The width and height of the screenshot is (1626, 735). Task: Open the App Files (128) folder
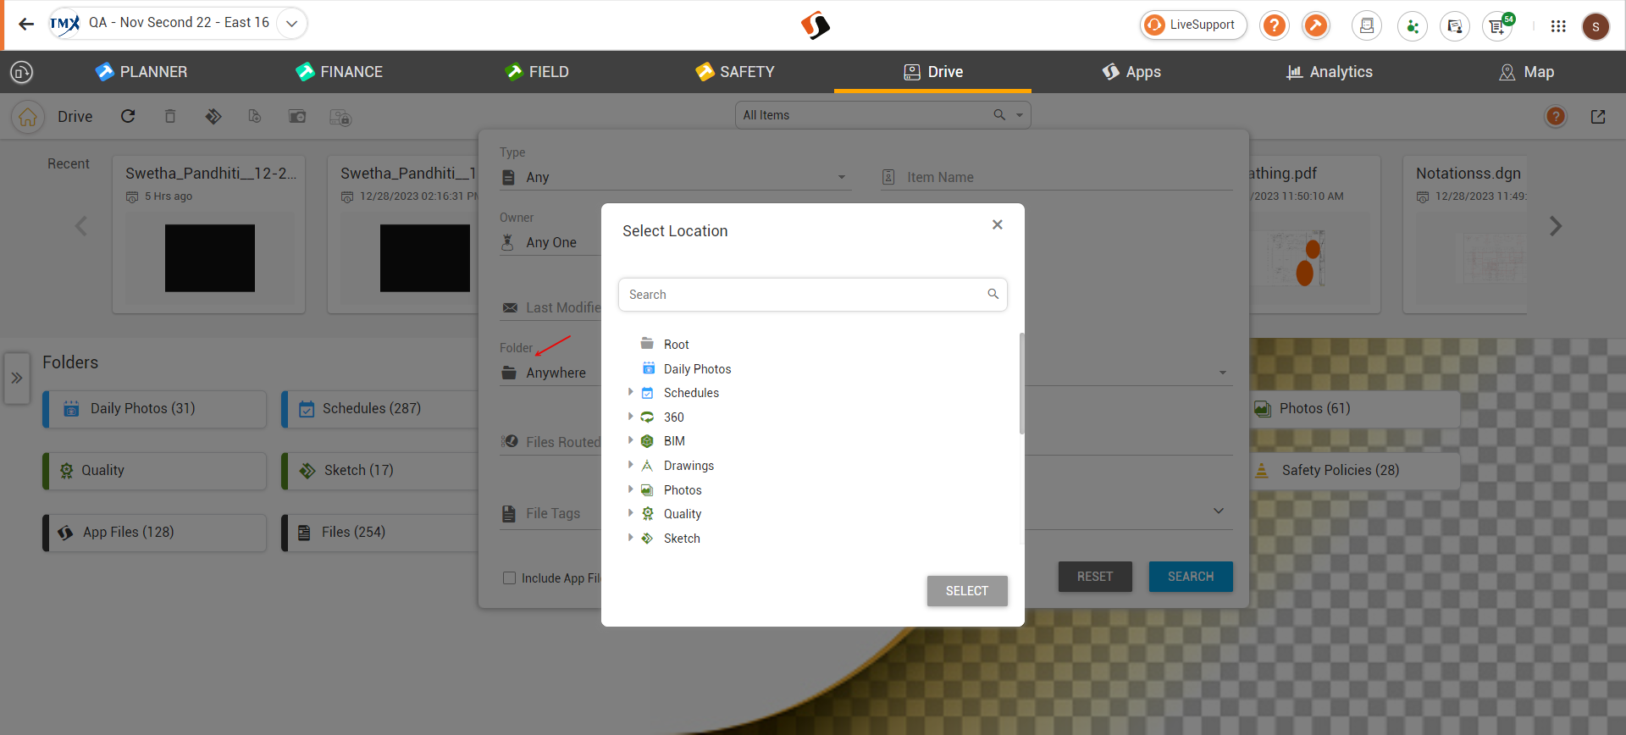tap(155, 533)
